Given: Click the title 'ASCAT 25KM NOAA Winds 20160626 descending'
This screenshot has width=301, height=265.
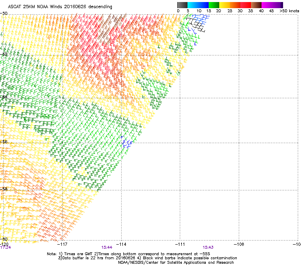Looking at the screenshot, I should 60,7.
